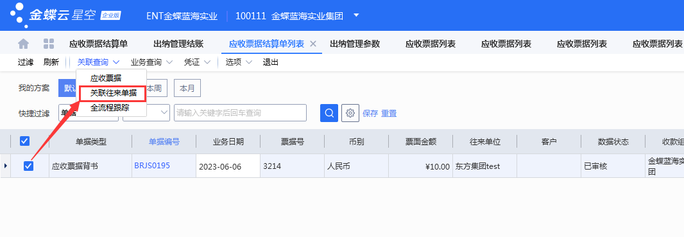Choose 应收票据 from the dropdown menu
This screenshot has height=237, width=684.
point(106,78)
